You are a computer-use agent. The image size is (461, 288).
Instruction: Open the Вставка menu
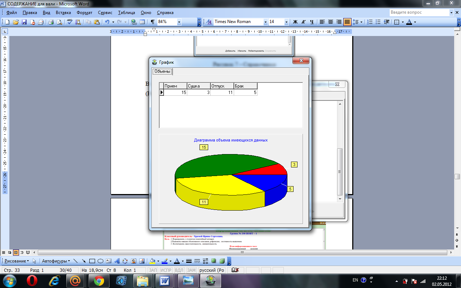pos(63,13)
